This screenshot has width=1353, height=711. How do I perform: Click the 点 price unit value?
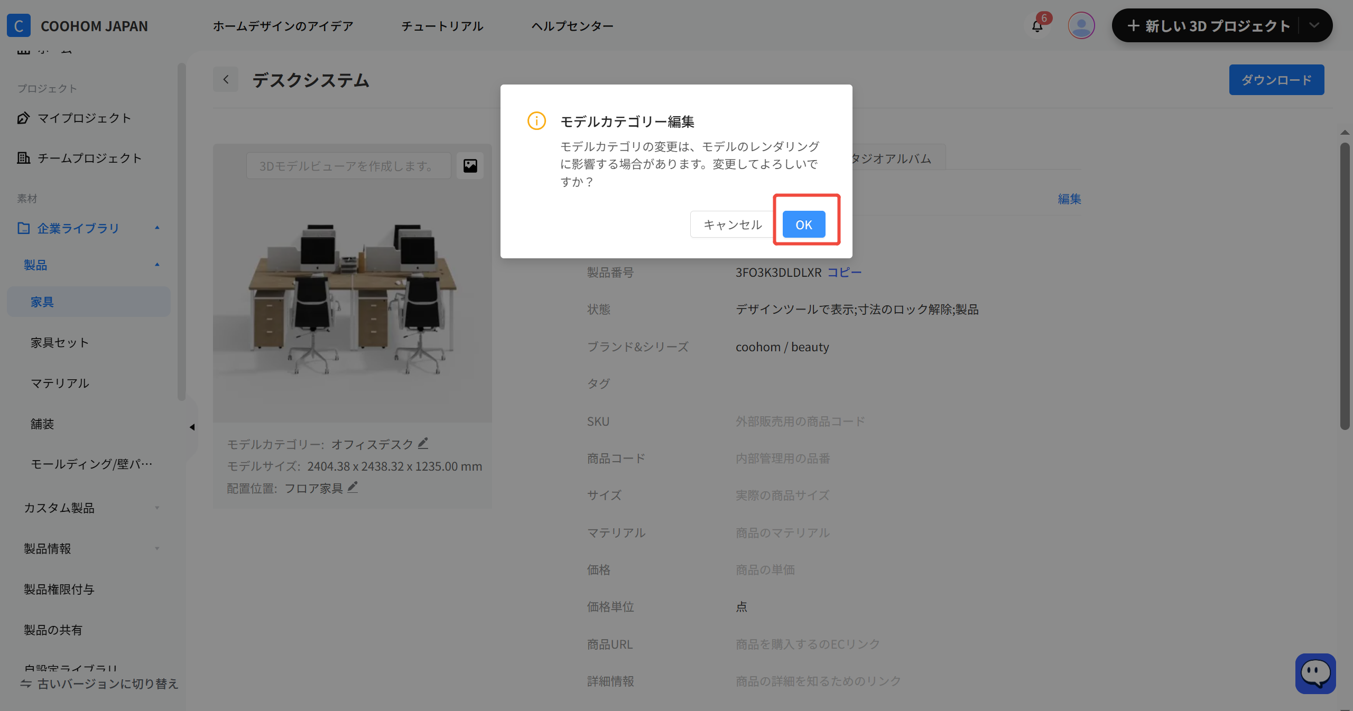point(742,606)
